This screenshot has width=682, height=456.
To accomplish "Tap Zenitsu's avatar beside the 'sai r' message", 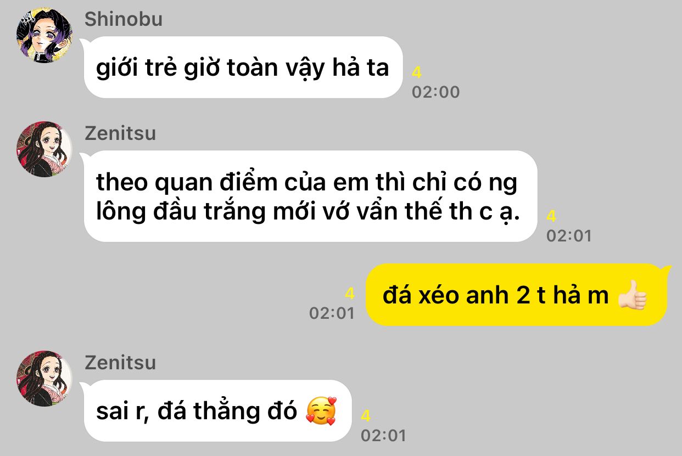I will [x=44, y=379].
